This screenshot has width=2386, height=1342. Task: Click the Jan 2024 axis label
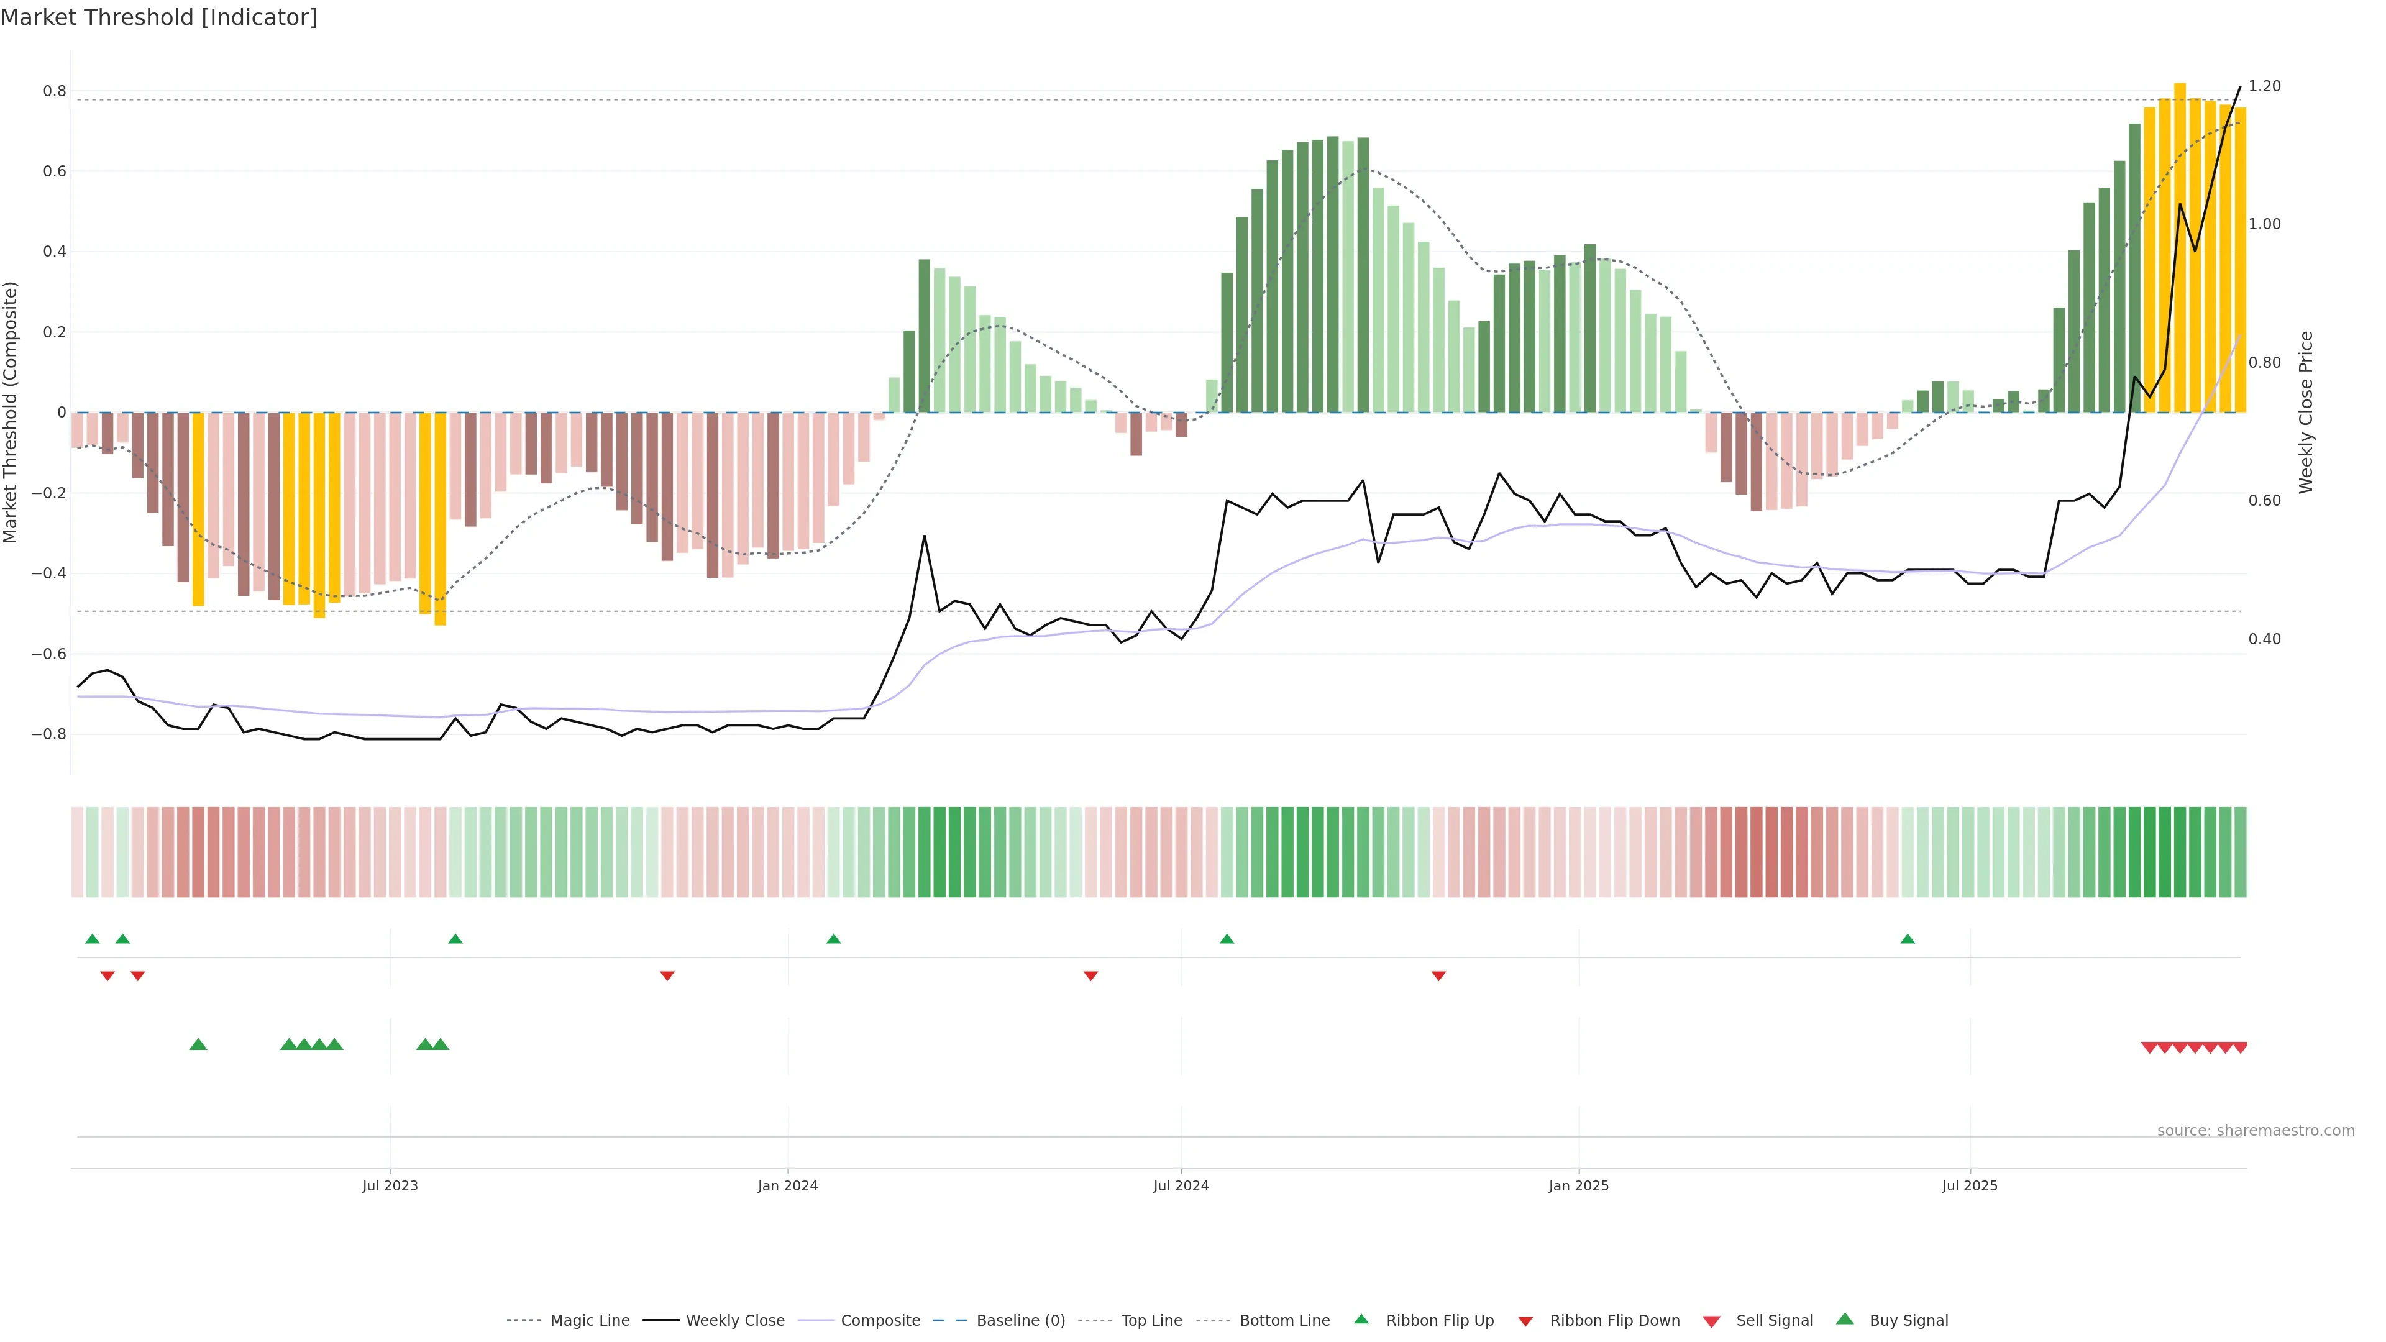[787, 1185]
